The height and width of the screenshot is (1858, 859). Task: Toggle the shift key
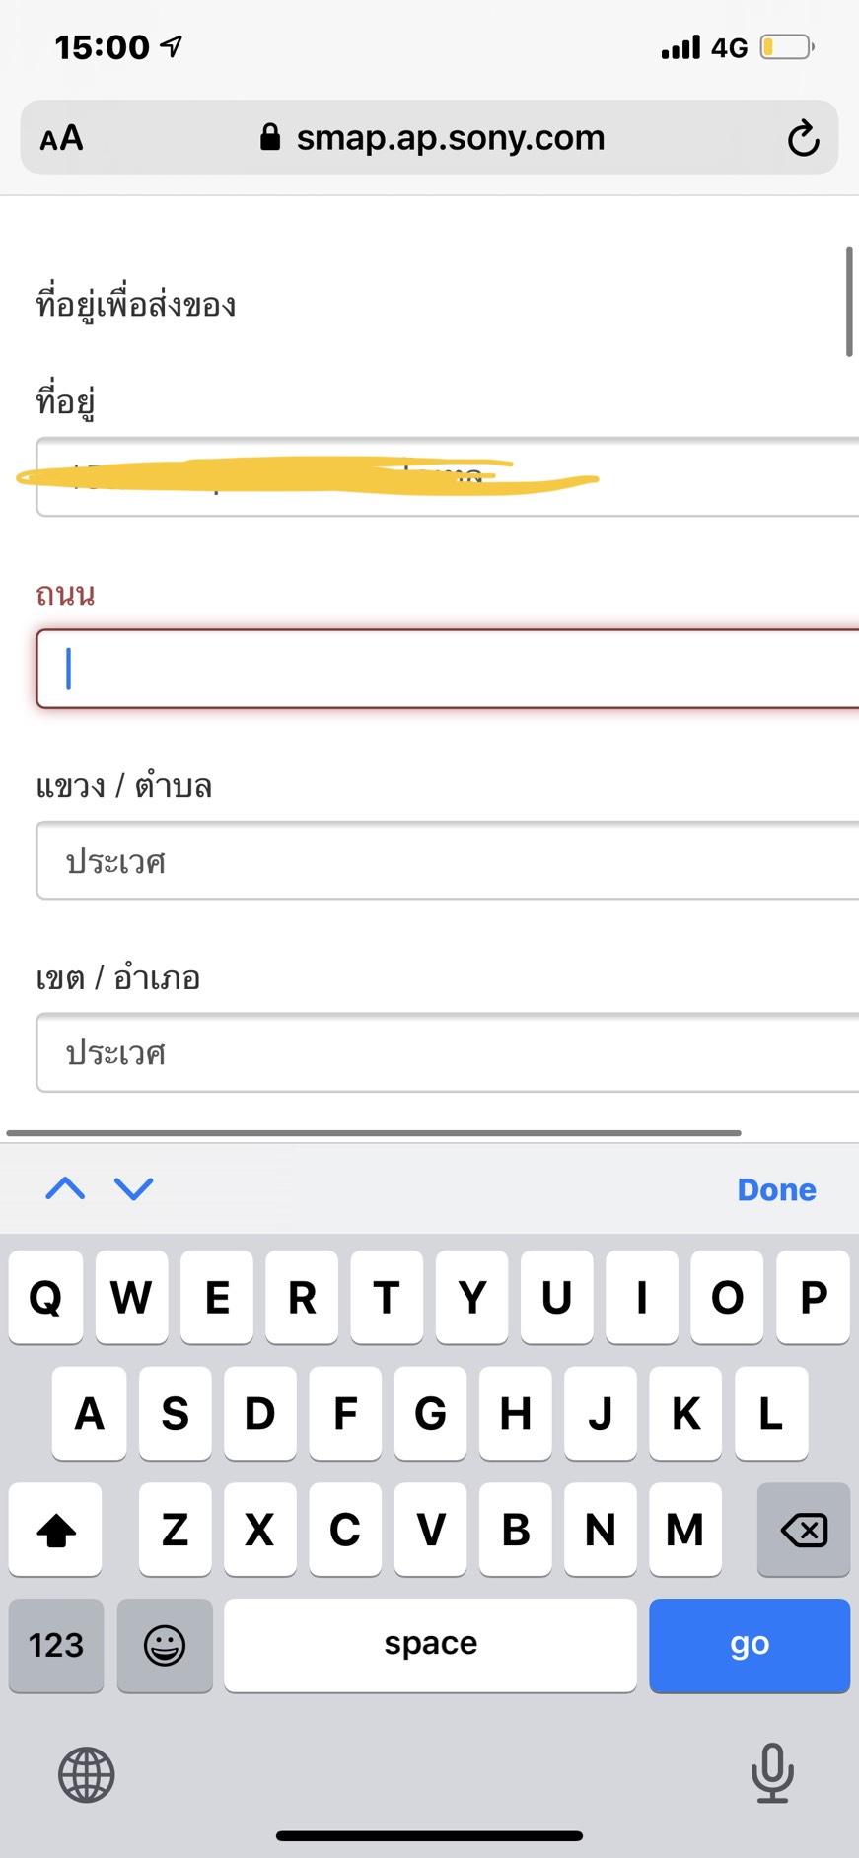pyautogui.click(x=55, y=1530)
